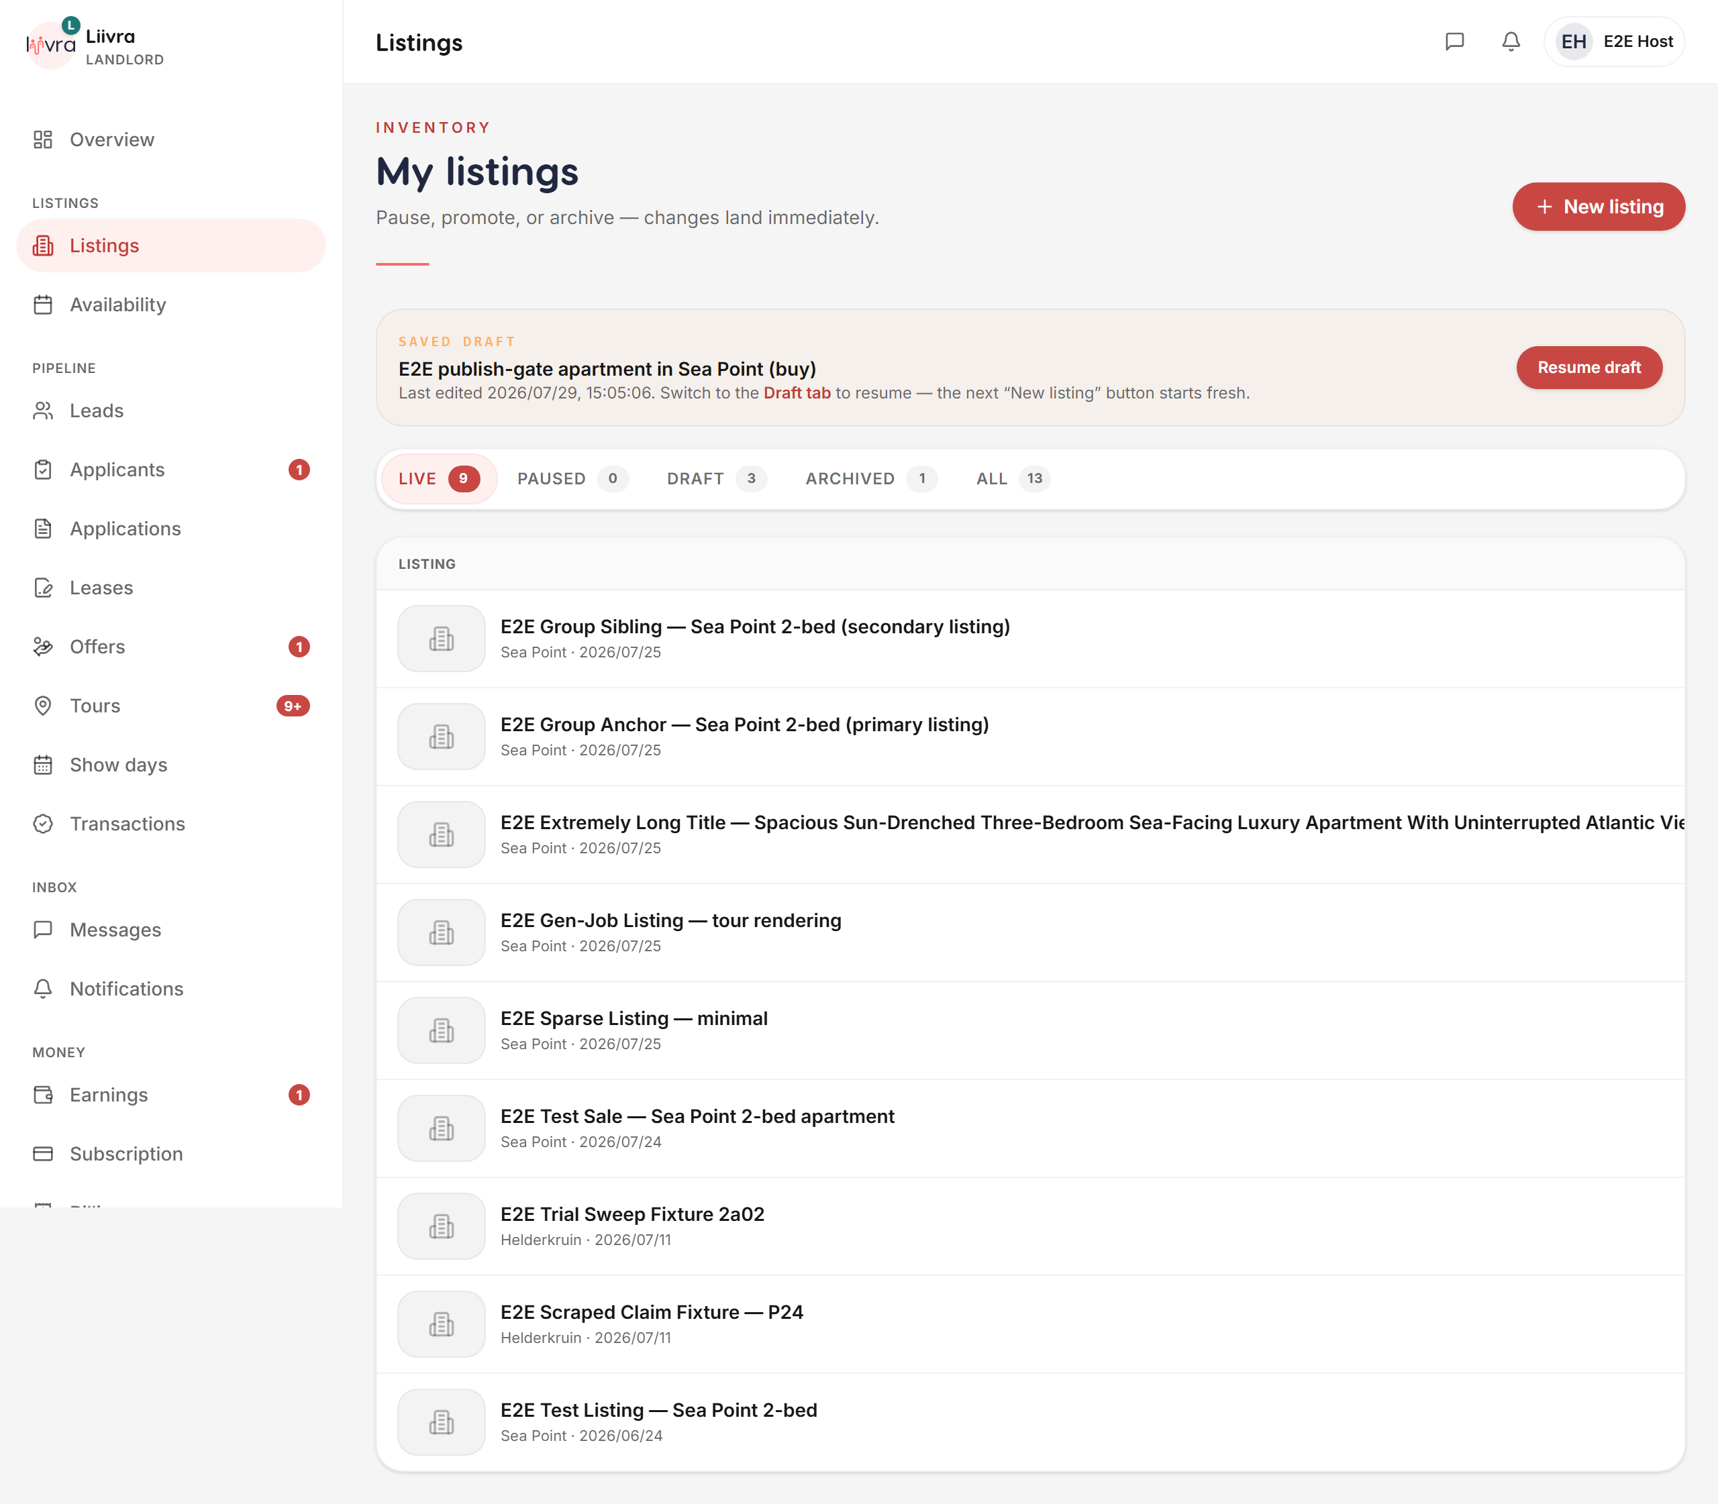This screenshot has height=1504, width=1718.
Task: Open the chat messages icon in header
Action: click(x=1454, y=41)
